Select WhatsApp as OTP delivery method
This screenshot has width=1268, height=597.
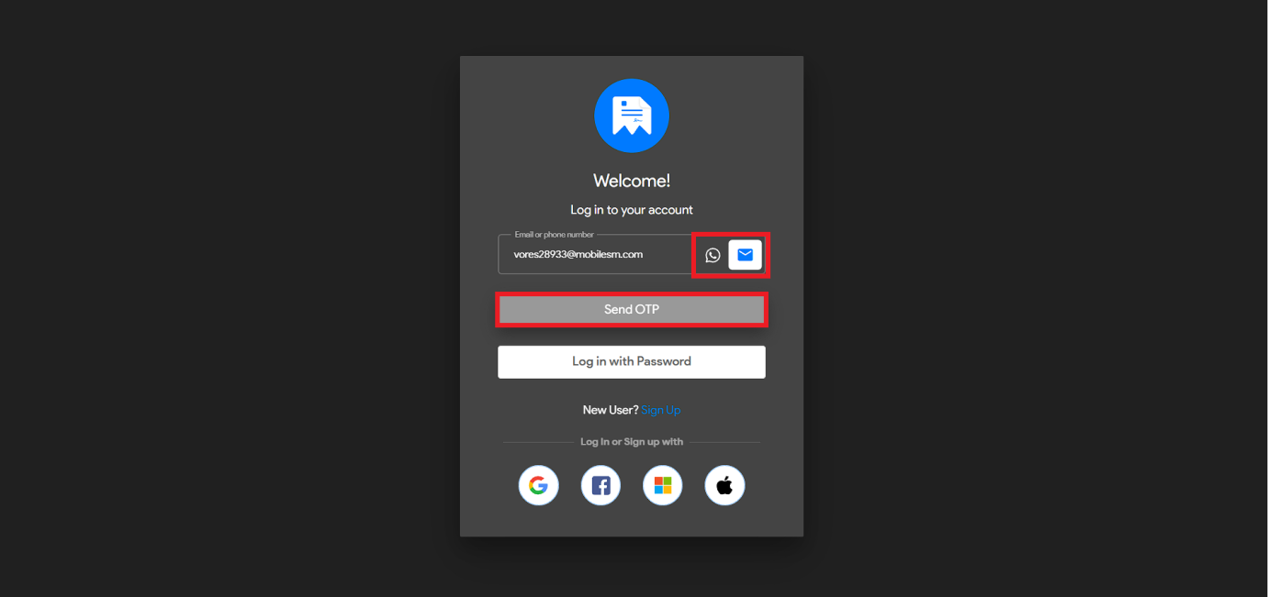coord(713,255)
